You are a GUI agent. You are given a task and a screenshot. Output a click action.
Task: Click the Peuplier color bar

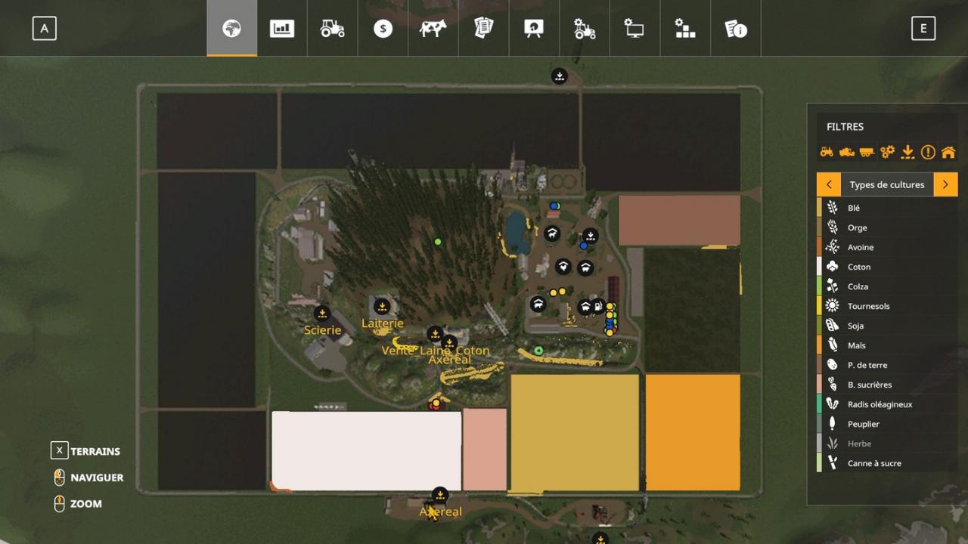[x=819, y=424]
